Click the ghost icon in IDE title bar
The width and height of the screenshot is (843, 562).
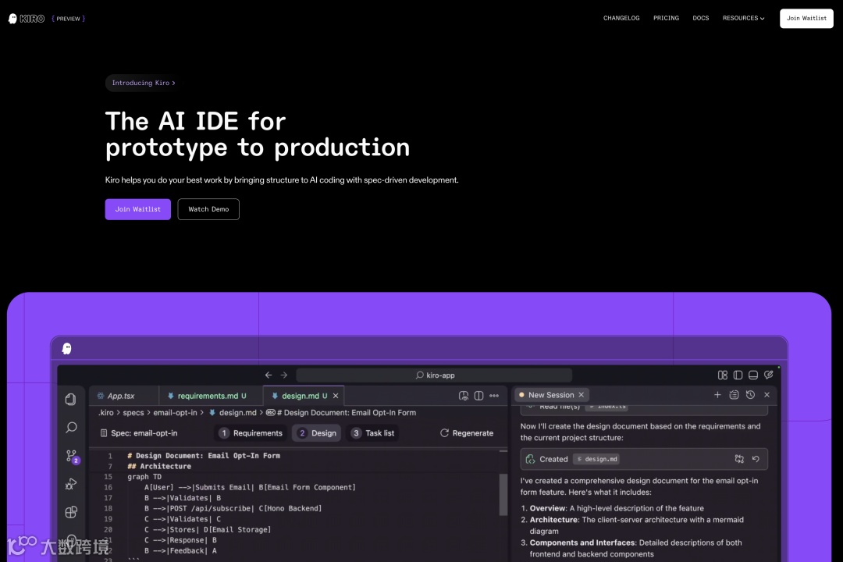pos(66,348)
